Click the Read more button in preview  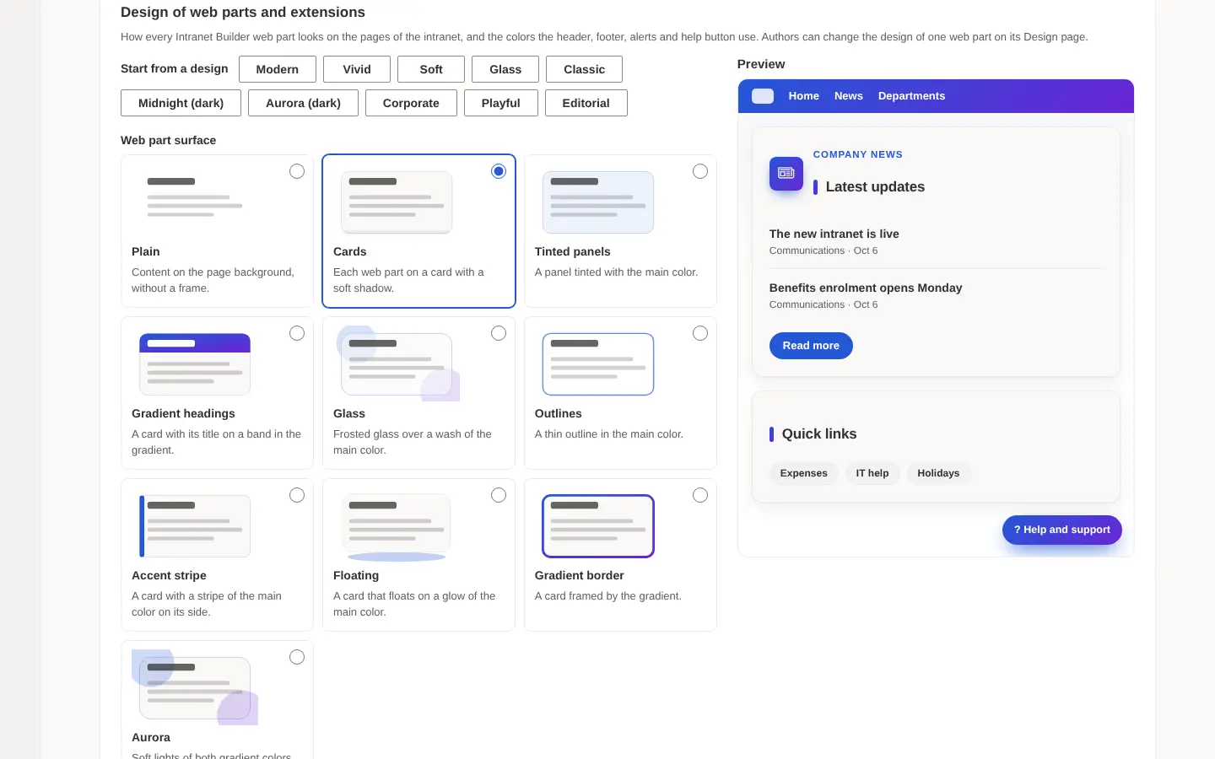click(811, 346)
